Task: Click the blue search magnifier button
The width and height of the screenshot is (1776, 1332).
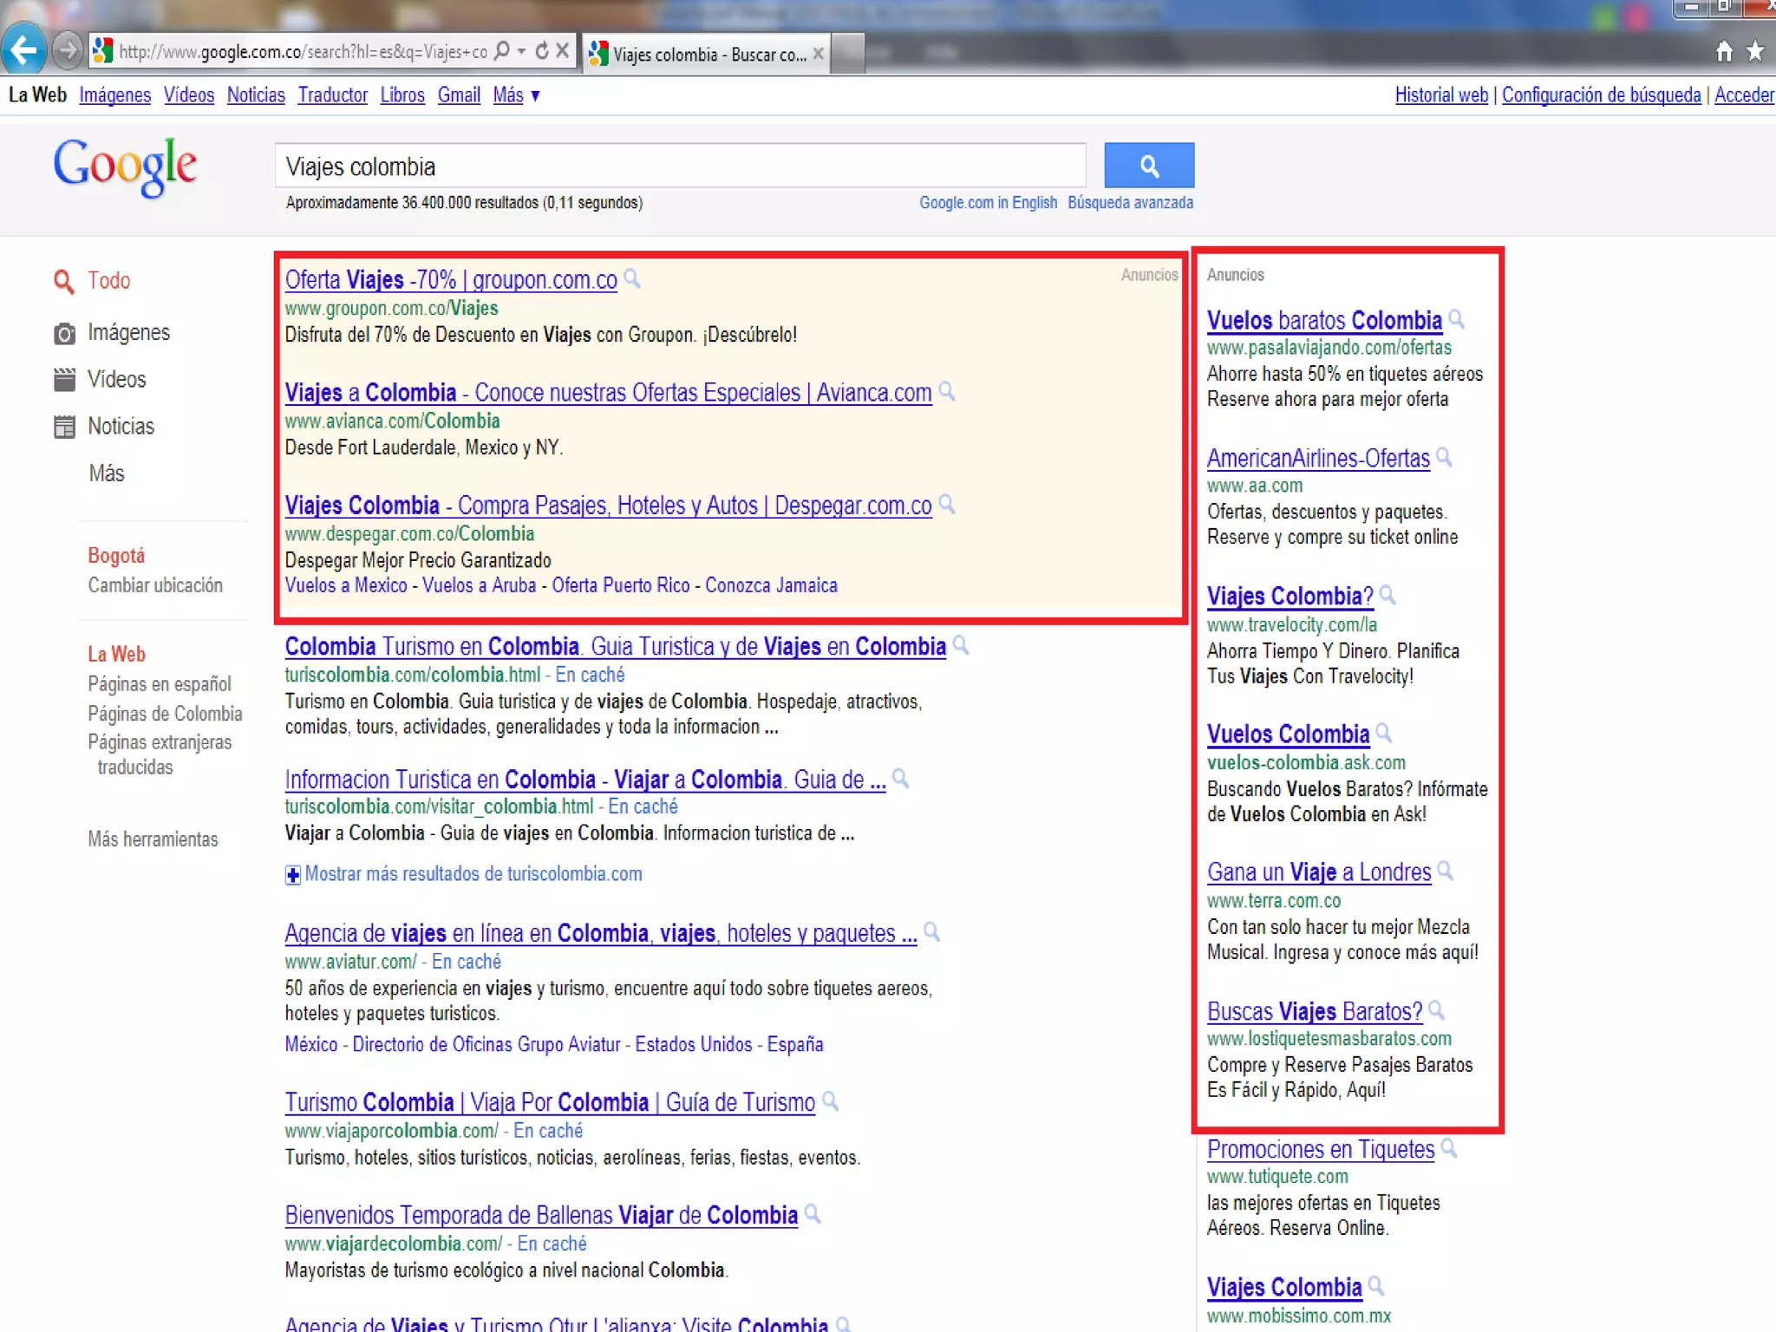Action: click(x=1148, y=166)
